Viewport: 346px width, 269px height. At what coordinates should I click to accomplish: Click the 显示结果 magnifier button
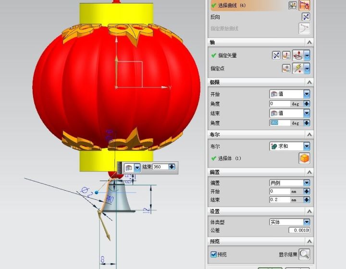point(304,255)
